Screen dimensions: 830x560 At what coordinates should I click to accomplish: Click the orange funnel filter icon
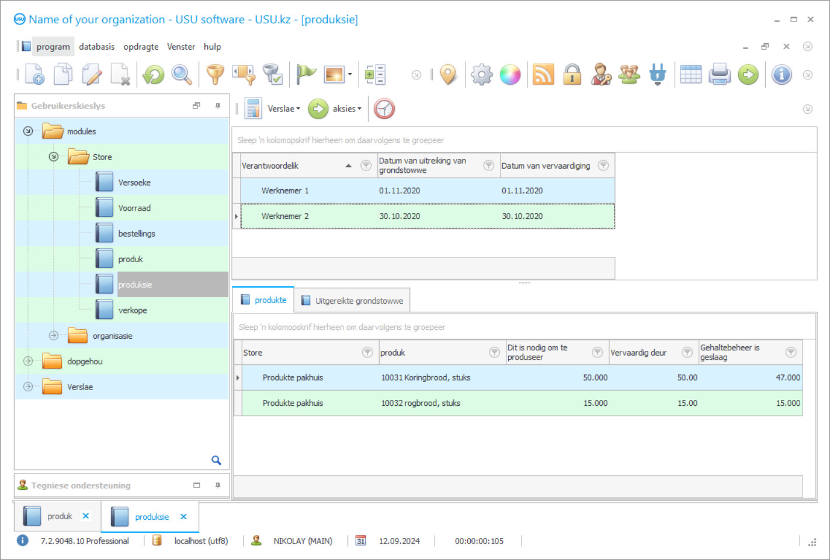[x=215, y=75]
